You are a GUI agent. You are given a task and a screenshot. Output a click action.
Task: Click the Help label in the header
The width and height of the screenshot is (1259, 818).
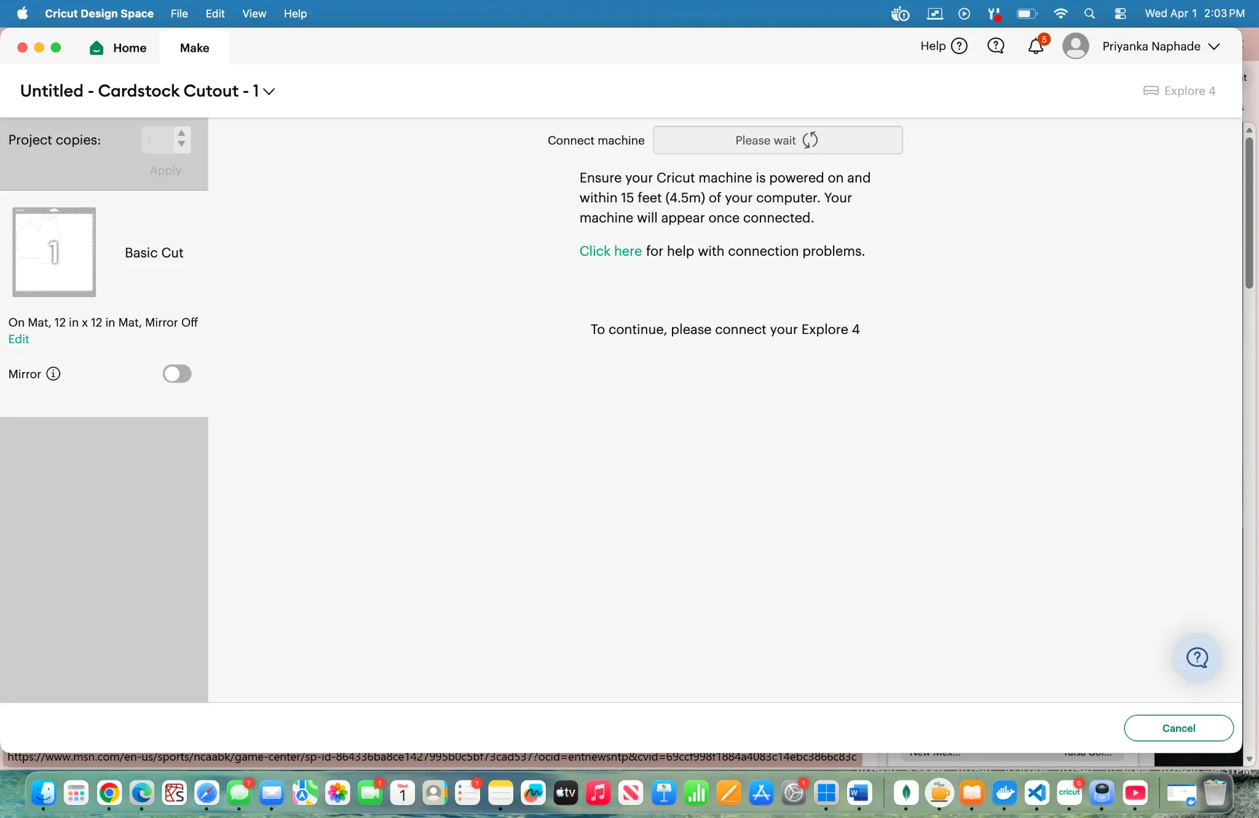pyautogui.click(x=933, y=46)
